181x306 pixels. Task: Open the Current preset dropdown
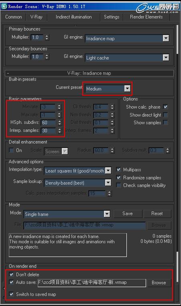click(108, 89)
